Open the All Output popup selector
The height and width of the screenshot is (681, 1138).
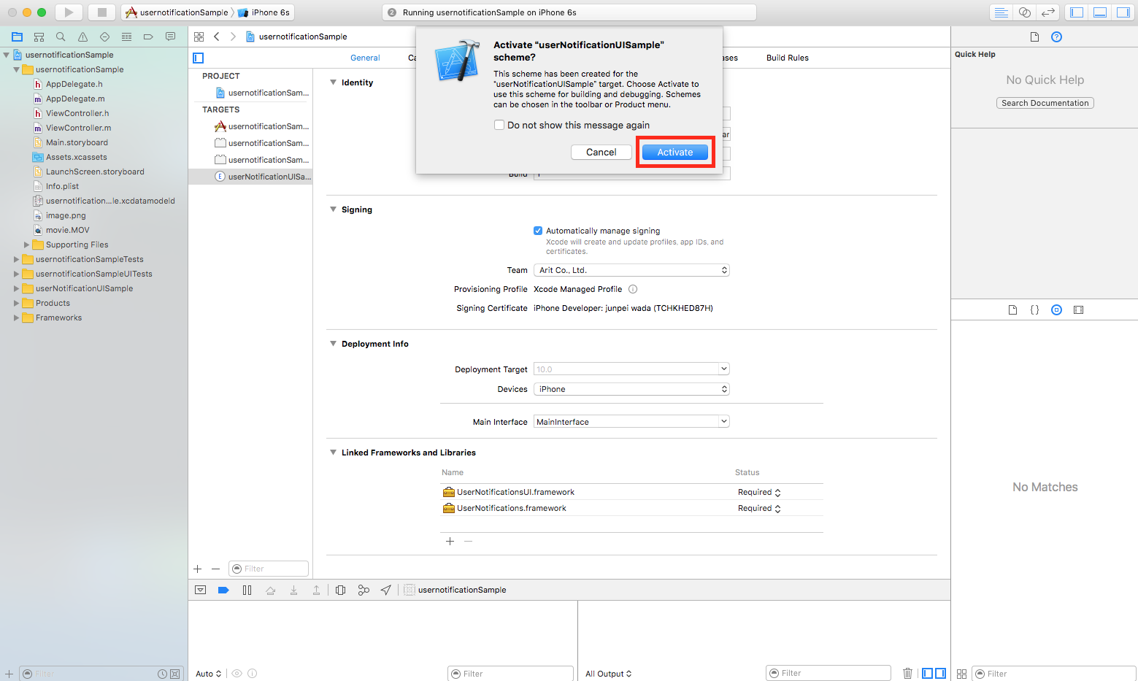coord(608,674)
